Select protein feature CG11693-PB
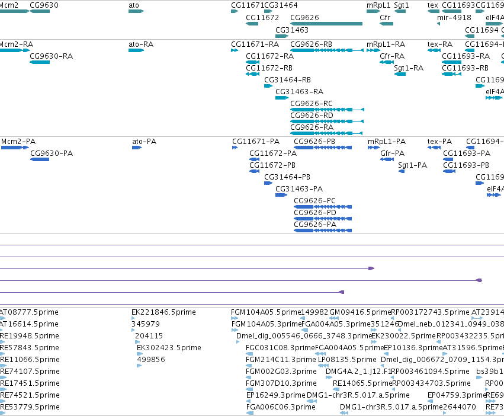Screen dimensions: 504x416 pos(450,171)
